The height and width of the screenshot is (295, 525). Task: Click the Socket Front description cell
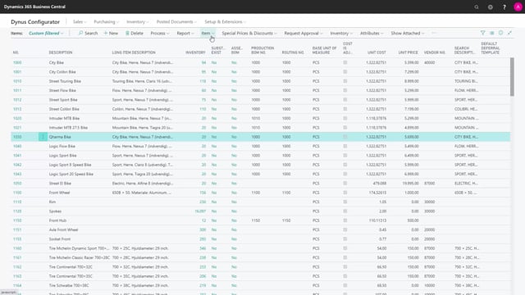[x=60, y=239]
